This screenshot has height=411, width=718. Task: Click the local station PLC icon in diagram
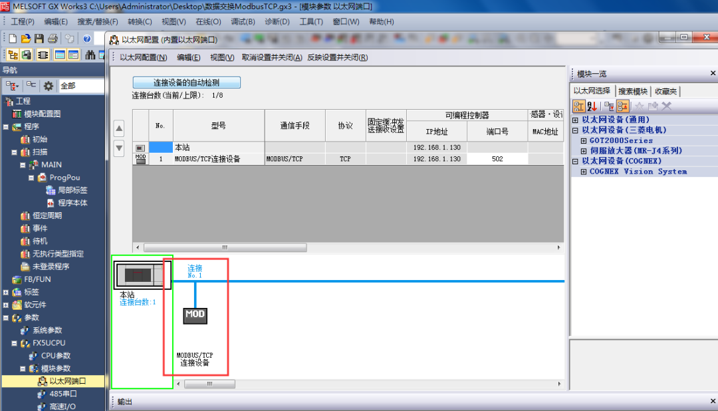coord(143,275)
